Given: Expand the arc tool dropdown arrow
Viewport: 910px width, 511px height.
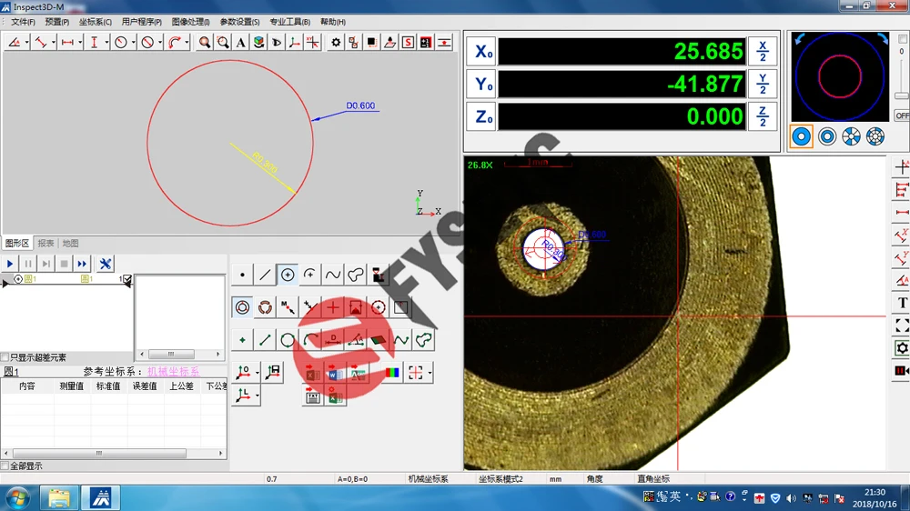Looking at the screenshot, I should point(187,42).
